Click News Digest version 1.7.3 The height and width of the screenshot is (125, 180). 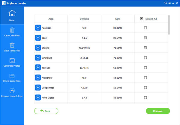(x=84, y=98)
